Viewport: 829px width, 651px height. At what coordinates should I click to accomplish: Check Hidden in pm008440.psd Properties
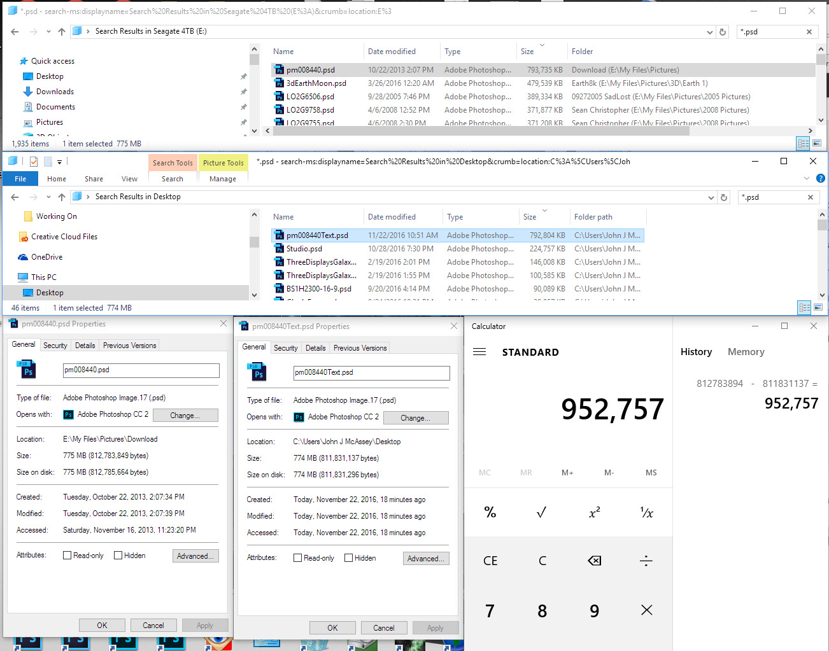click(x=118, y=556)
